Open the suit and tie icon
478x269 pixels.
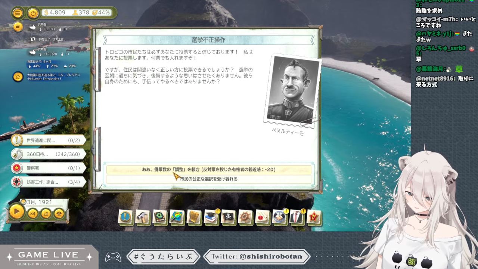(297, 217)
